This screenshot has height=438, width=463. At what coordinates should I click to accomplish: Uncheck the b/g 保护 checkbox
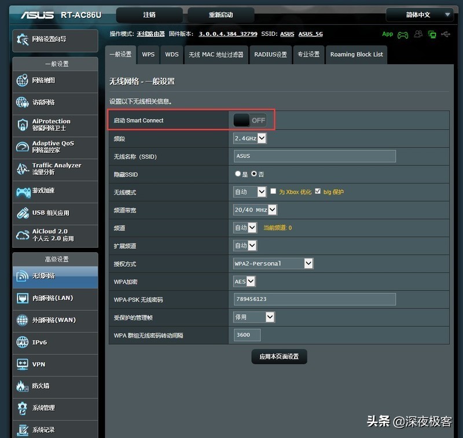click(x=318, y=192)
